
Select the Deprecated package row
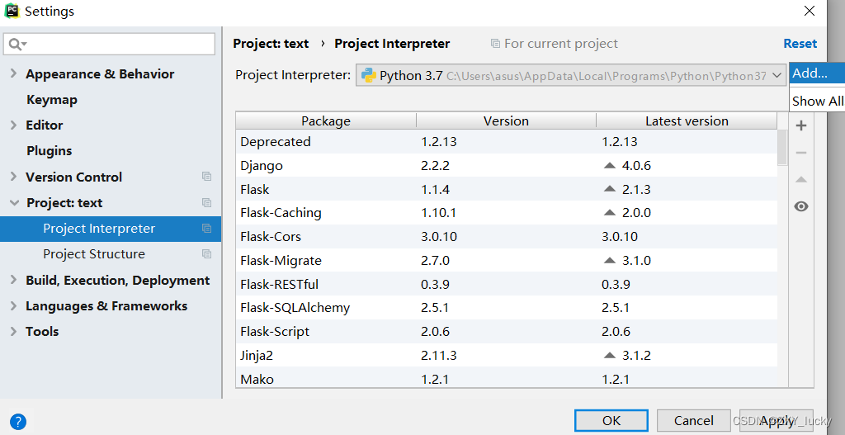pyautogui.click(x=507, y=142)
